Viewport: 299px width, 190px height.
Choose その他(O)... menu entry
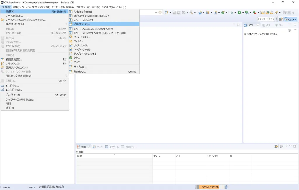coord(104,72)
